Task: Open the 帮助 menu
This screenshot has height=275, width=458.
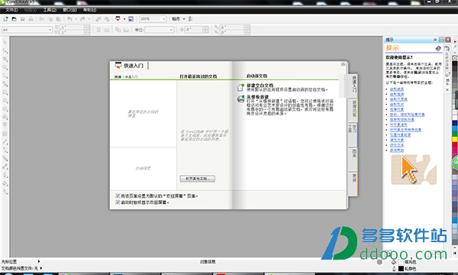Action: (x=89, y=10)
